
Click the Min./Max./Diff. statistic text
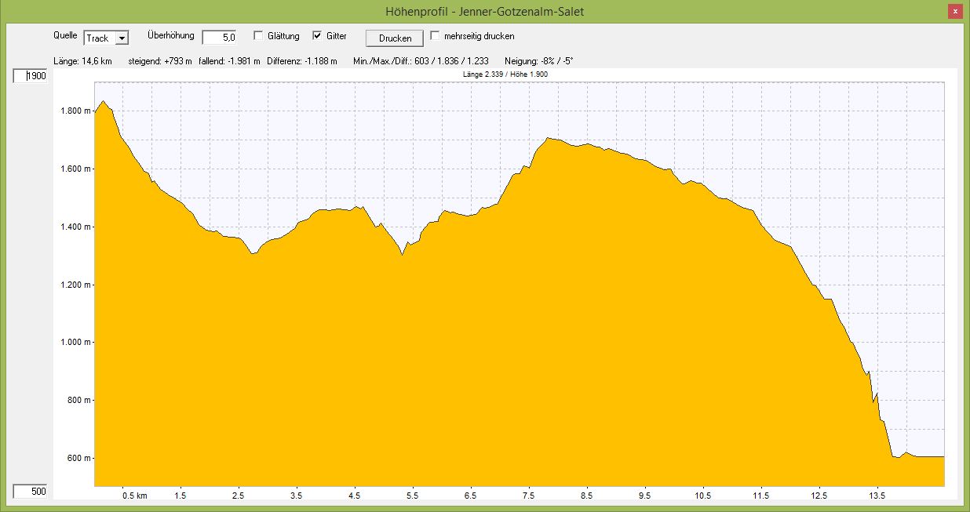(x=420, y=60)
